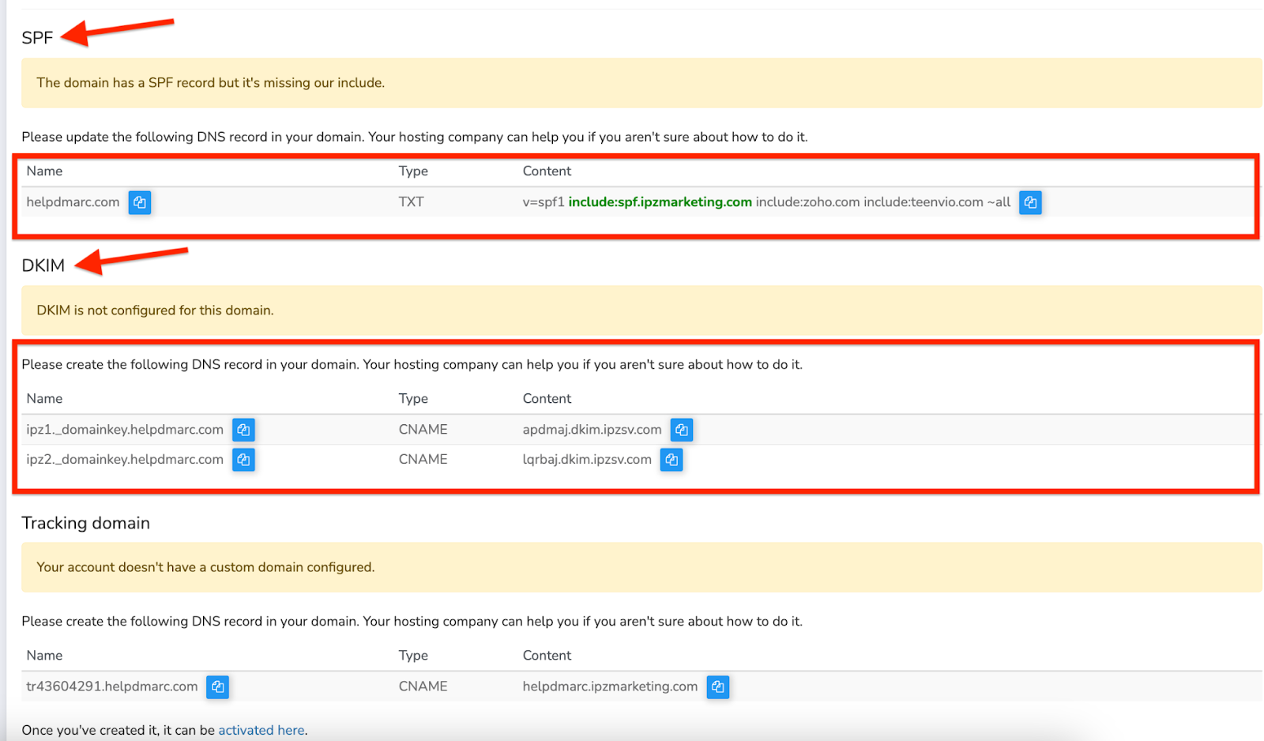
Task: Select the SPF missing include warning banner
Action: click(x=211, y=83)
